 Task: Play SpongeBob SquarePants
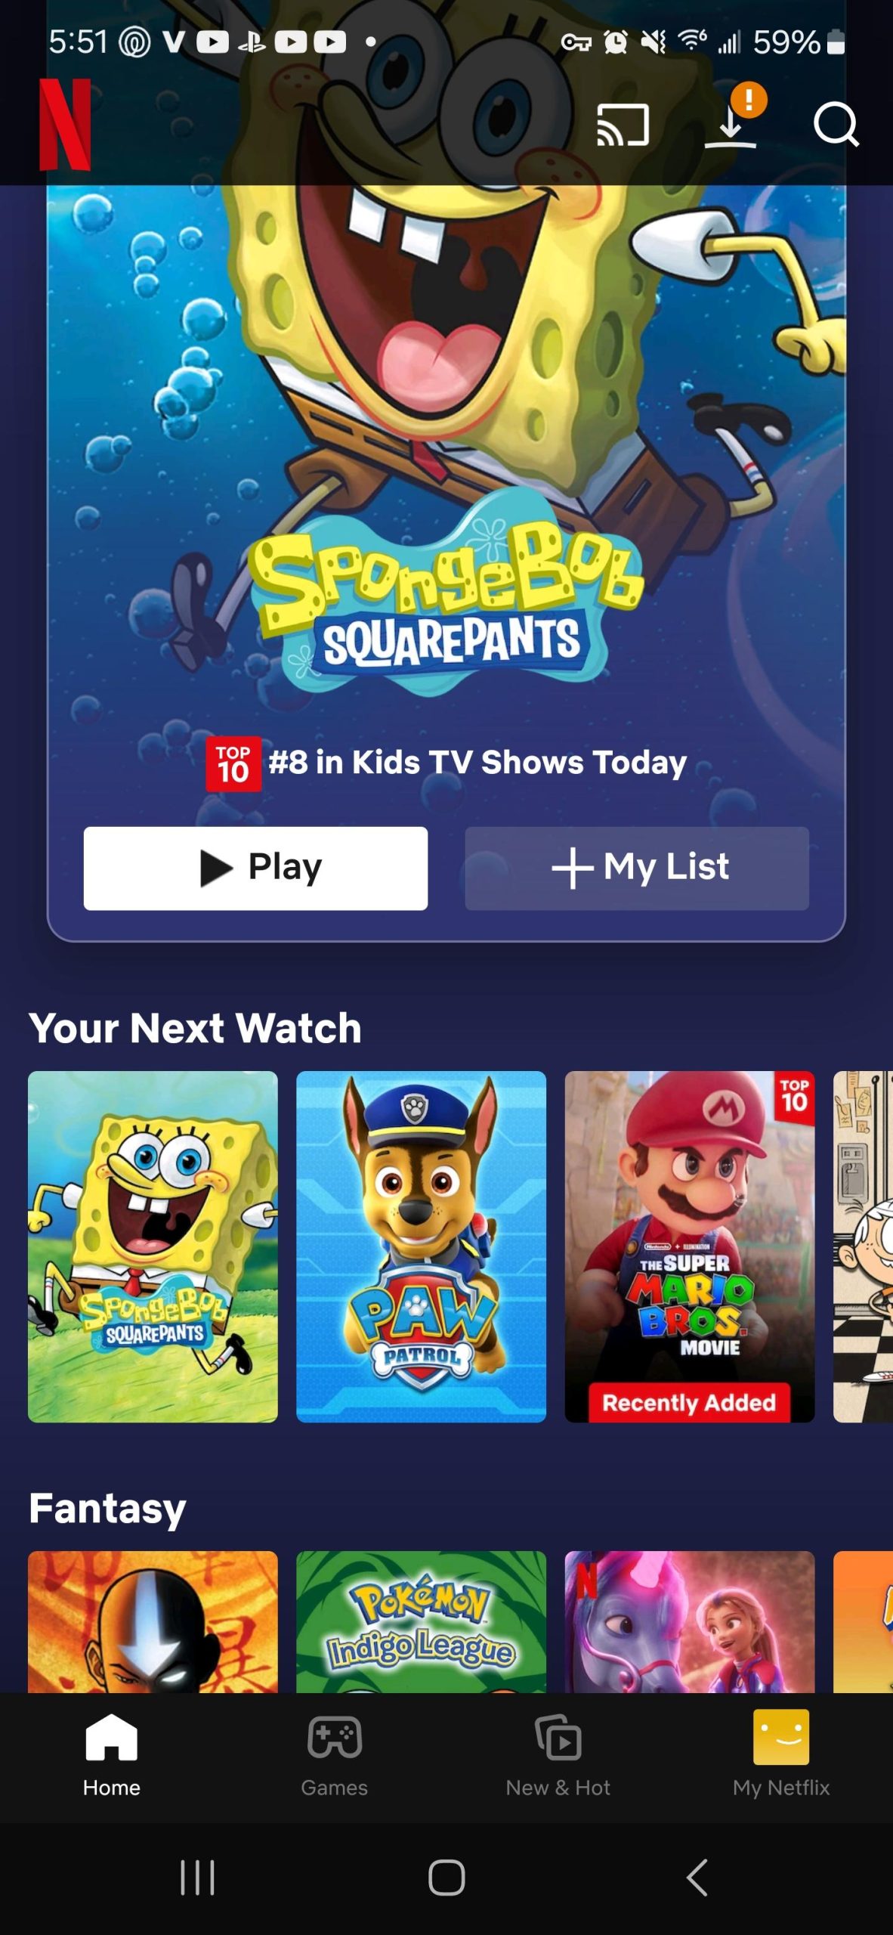click(255, 868)
